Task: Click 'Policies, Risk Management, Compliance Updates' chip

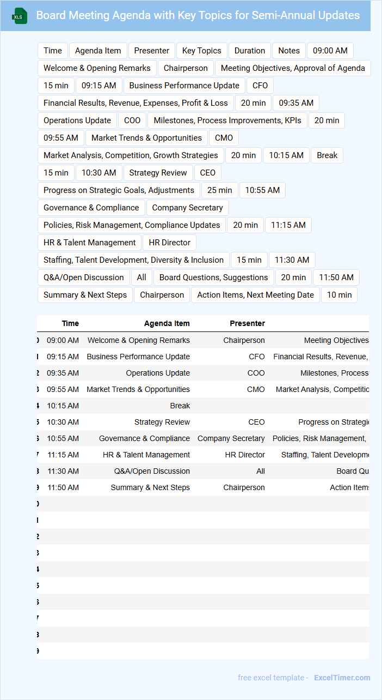Action: click(x=132, y=225)
